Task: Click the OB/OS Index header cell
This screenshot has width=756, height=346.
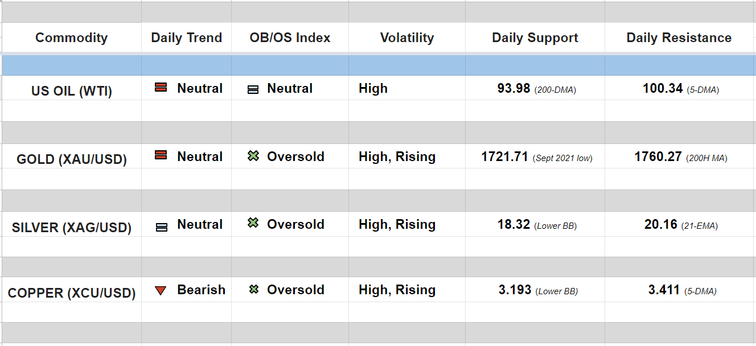Action: 290,38
